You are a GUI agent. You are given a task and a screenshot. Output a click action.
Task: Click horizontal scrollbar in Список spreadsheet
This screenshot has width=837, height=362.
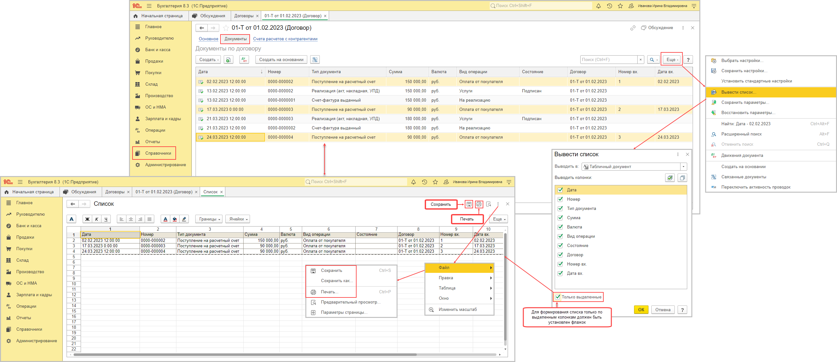pos(245,355)
